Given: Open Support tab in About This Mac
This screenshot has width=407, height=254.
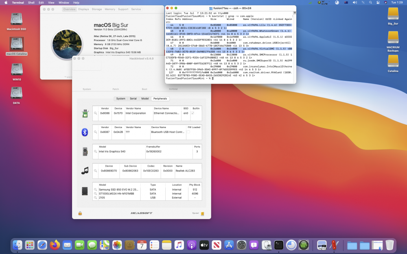Looking at the screenshot, I should 123,9.
